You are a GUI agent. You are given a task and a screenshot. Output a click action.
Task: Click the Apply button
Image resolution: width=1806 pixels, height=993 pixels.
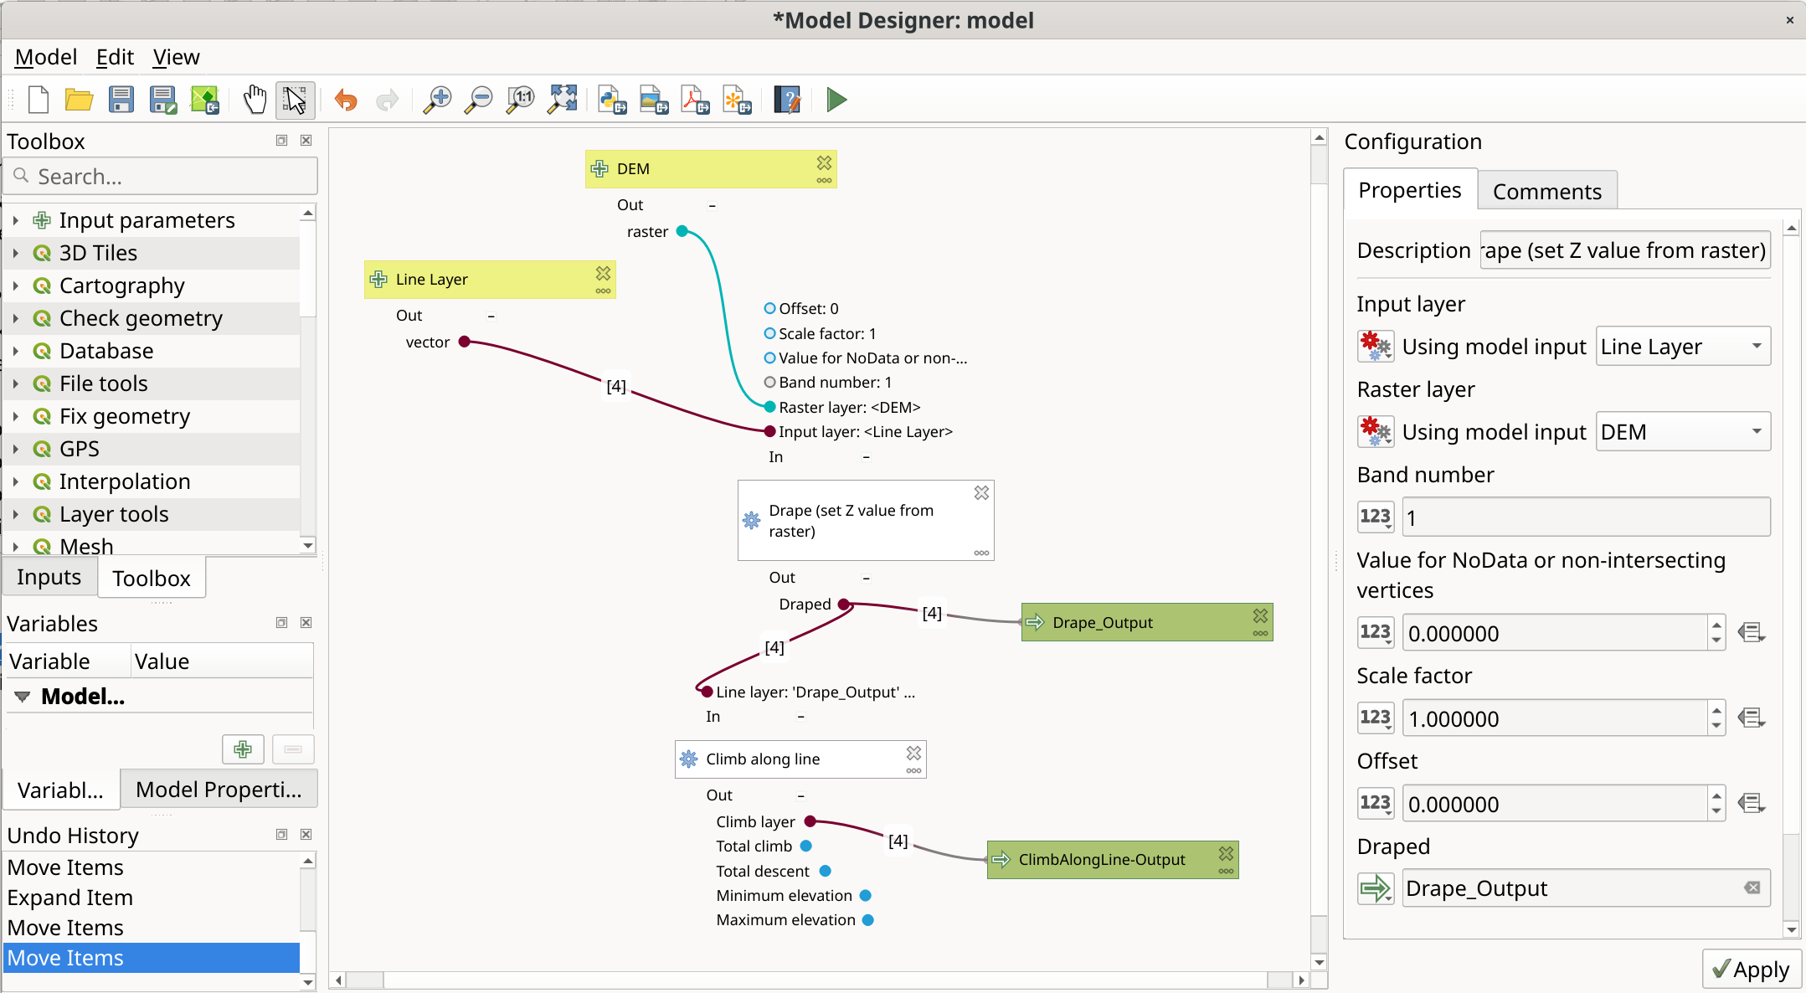point(1752,969)
